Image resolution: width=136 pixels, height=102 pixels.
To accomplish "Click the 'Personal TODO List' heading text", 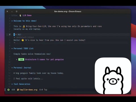I will click(x=24, y=48).
